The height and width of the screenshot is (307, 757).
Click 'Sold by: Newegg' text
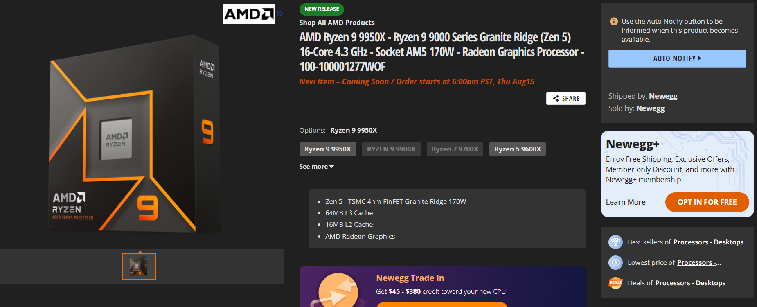[636, 108]
